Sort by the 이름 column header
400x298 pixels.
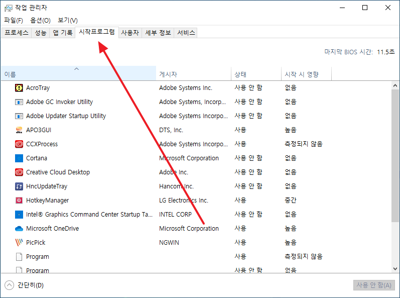pyautogui.click(x=78, y=73)
